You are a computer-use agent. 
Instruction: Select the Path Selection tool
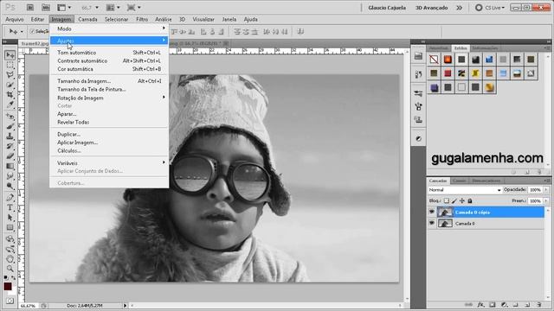click(x=10, y=217)
